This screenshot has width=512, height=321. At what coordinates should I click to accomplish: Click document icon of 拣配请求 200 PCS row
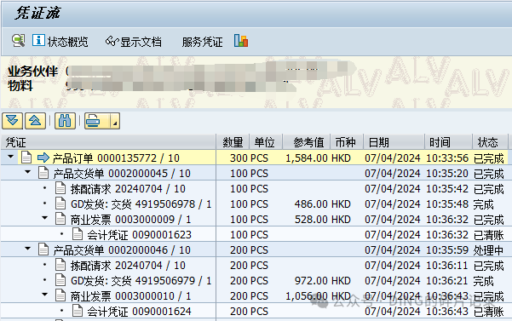pyautogui.click(x=60, y=265)
